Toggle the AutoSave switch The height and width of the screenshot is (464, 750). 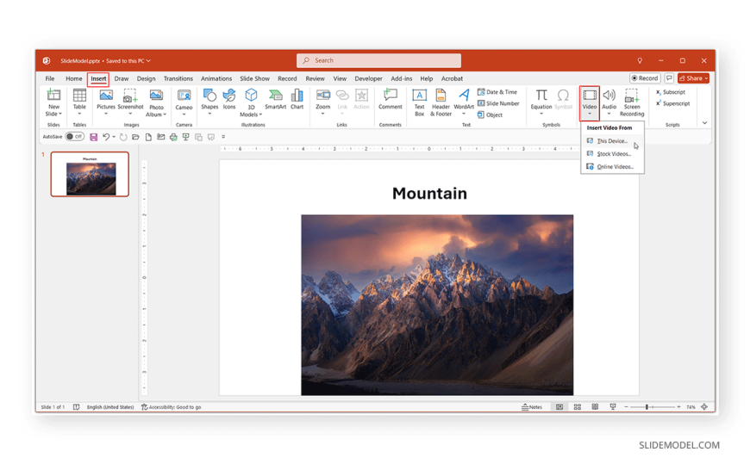pos(75,137)
